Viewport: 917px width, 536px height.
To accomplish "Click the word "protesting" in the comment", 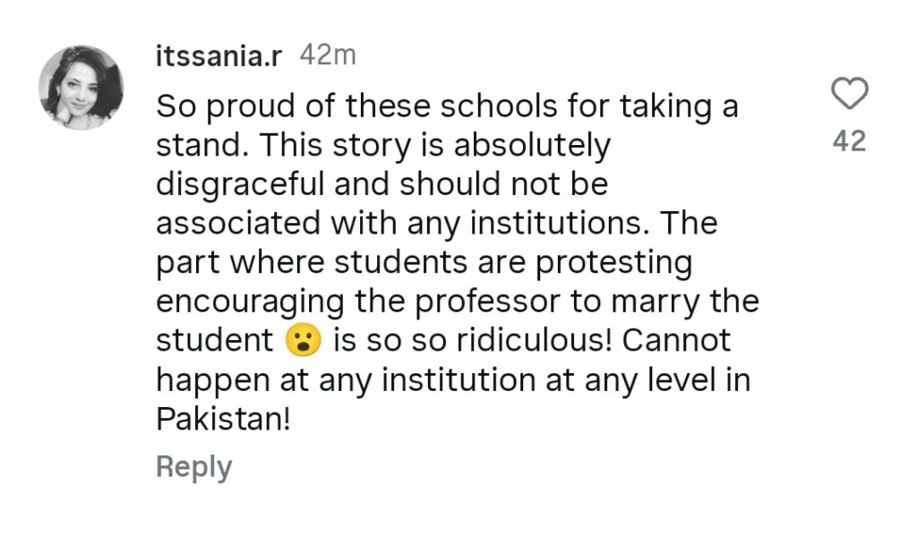I will point(619,263).
